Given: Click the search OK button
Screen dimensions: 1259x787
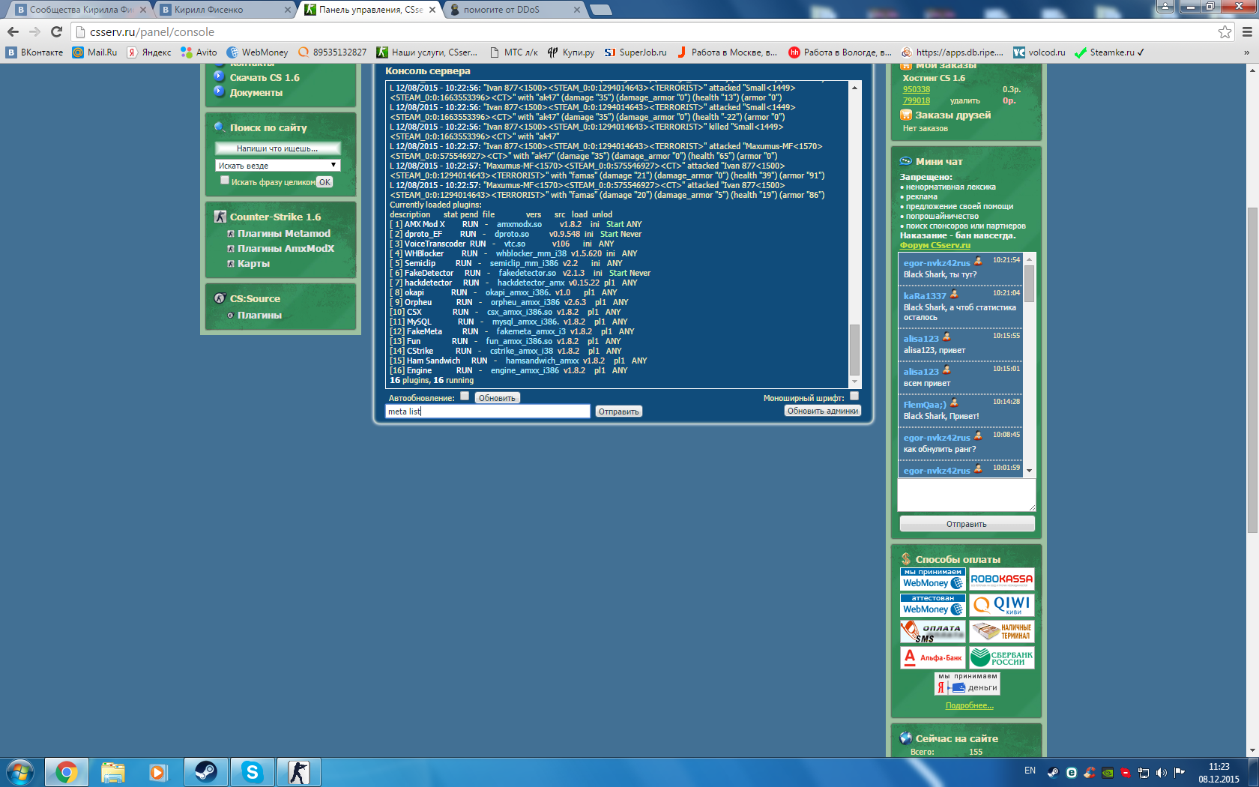Looking at the screenshot, I should coord(324,182).
